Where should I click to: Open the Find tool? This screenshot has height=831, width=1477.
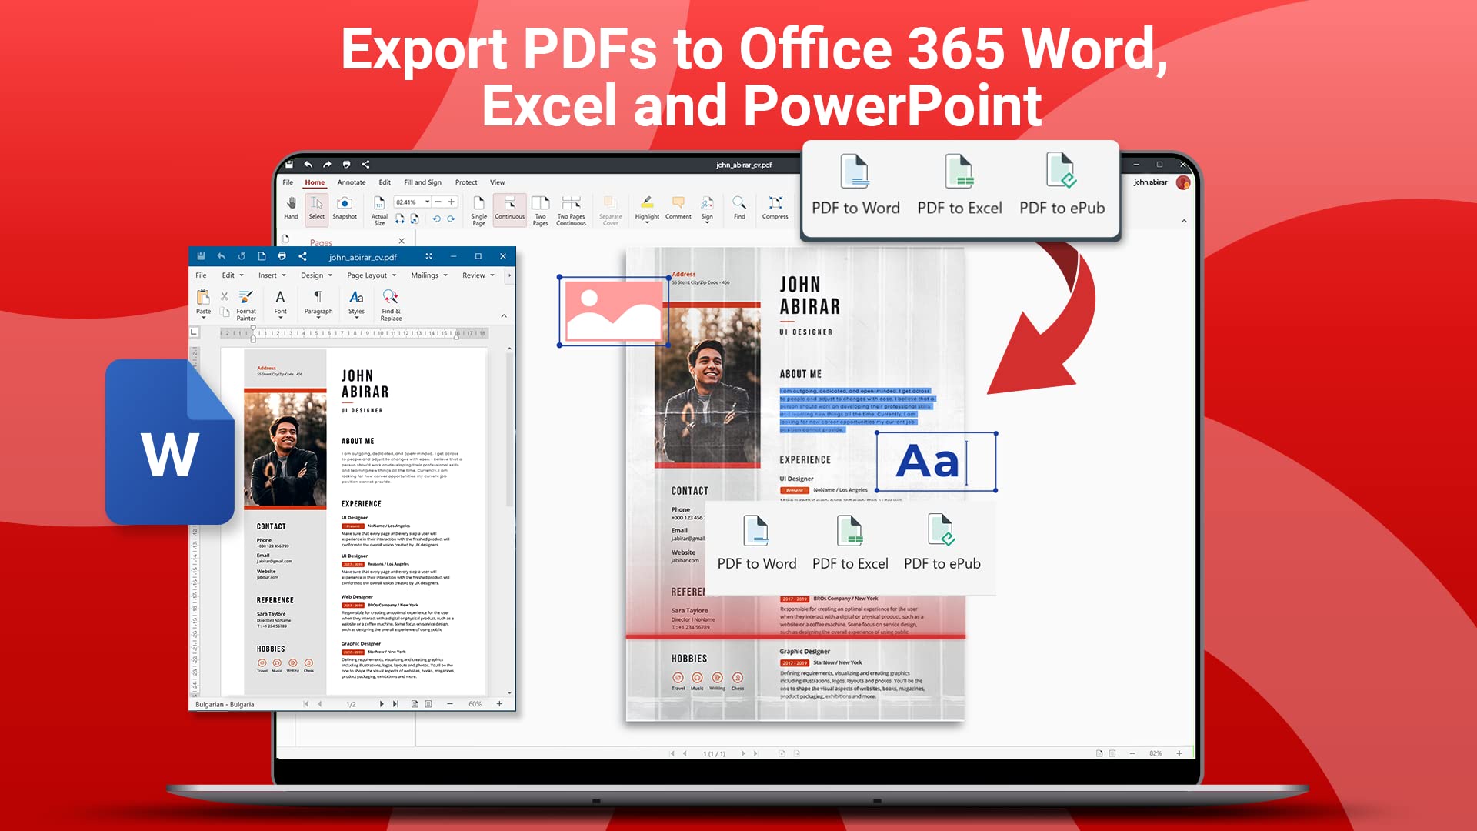click(x=739, y=206)
